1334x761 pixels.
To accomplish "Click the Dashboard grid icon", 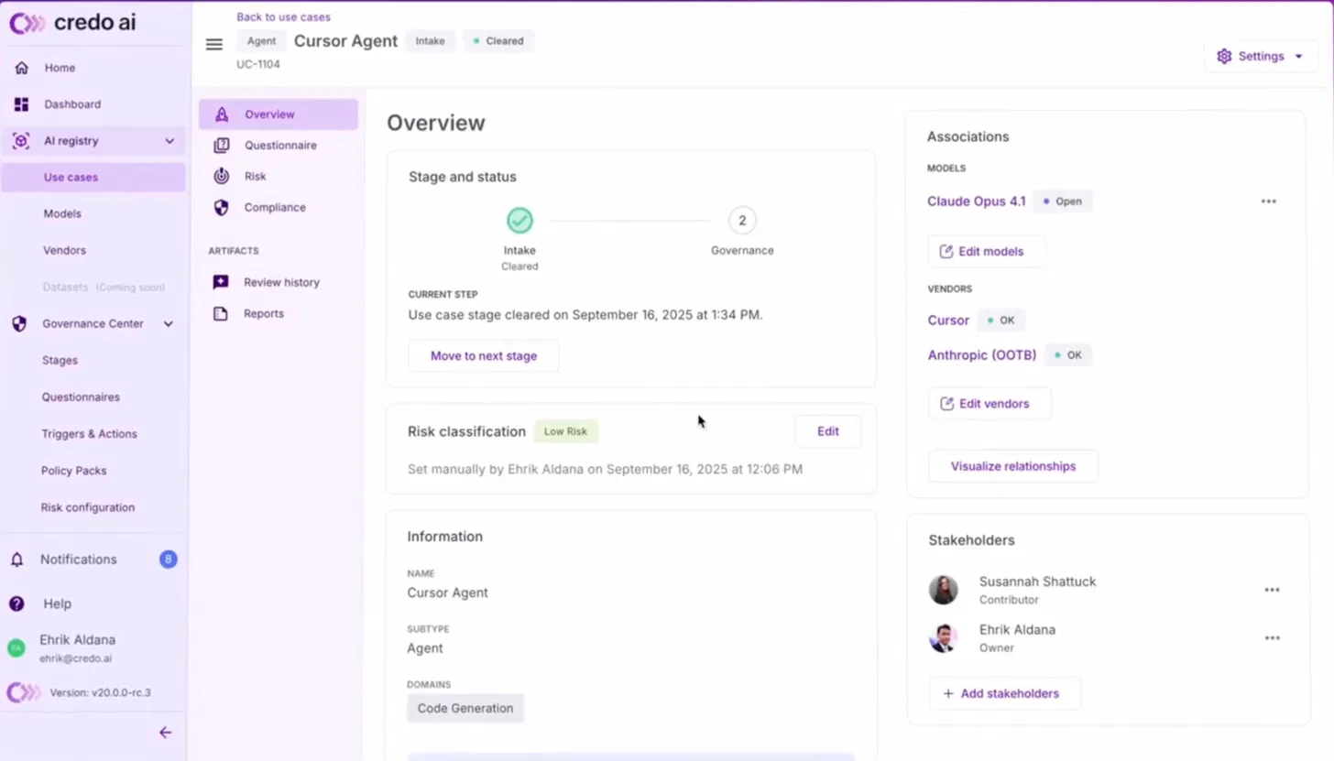I will 21,104.
